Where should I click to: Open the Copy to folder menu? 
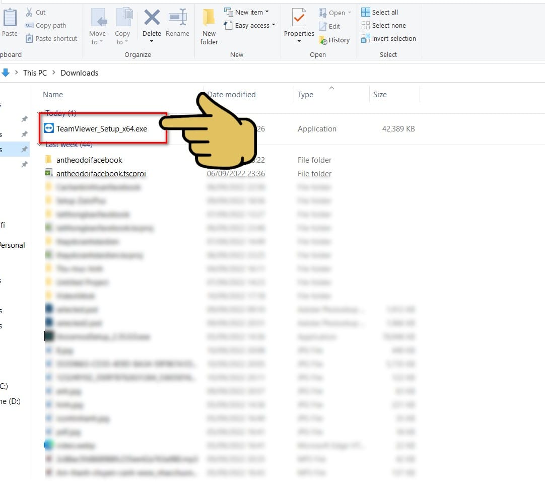(122, 27)
